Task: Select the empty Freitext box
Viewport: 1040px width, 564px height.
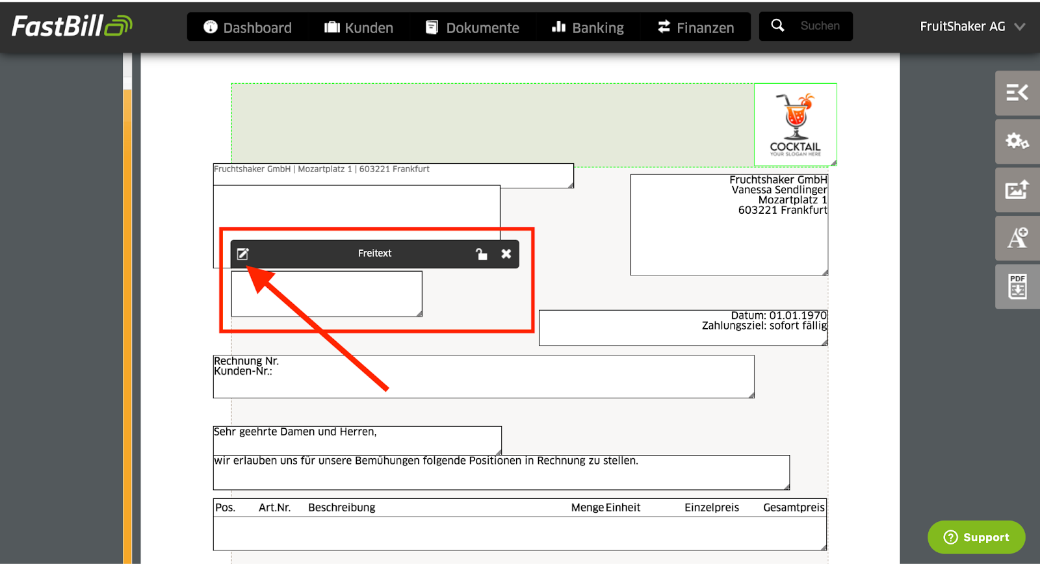Action: [x=327, y=294]
